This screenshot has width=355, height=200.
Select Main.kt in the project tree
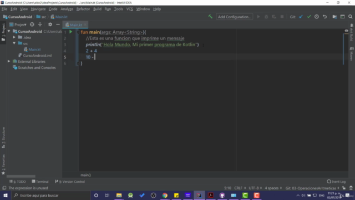34,49
